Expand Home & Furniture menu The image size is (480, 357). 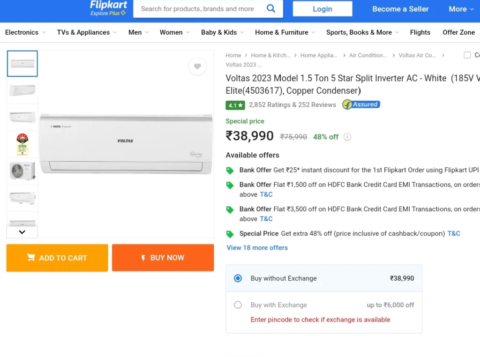285,32
